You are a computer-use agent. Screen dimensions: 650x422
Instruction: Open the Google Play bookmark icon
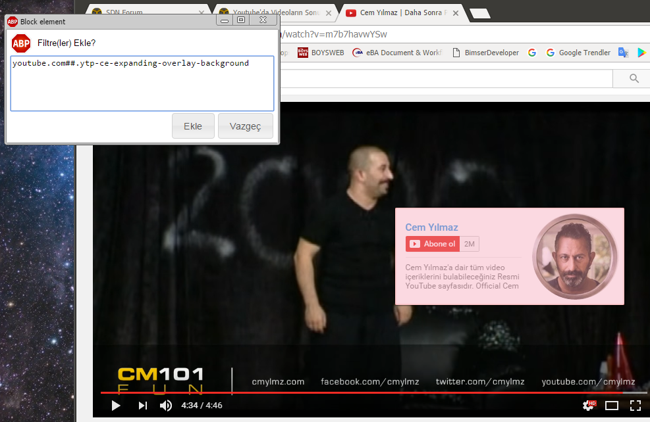click(x=641, y=53)
